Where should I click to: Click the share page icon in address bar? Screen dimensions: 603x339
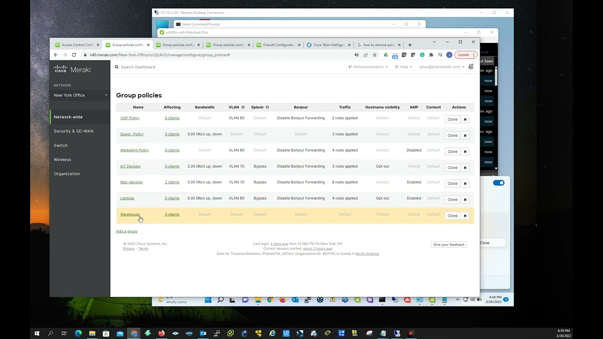(366, 55)
